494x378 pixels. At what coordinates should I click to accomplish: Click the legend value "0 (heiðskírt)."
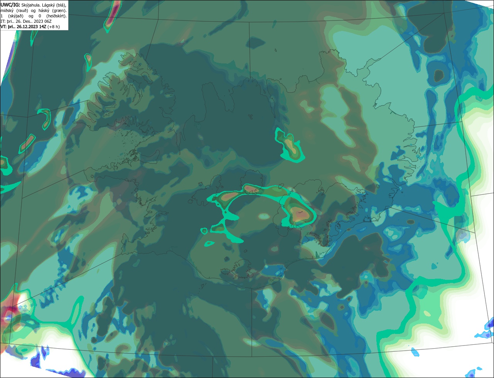(x=52, y=16)
